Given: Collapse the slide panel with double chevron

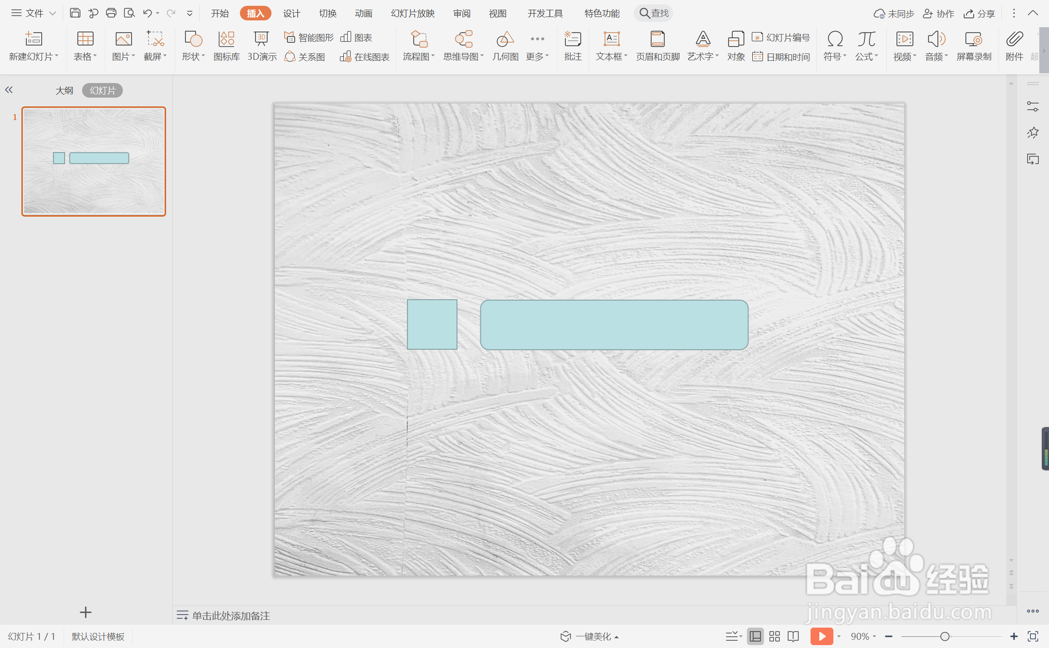Looking at the screenshot, I should click(x=9, y=90).
